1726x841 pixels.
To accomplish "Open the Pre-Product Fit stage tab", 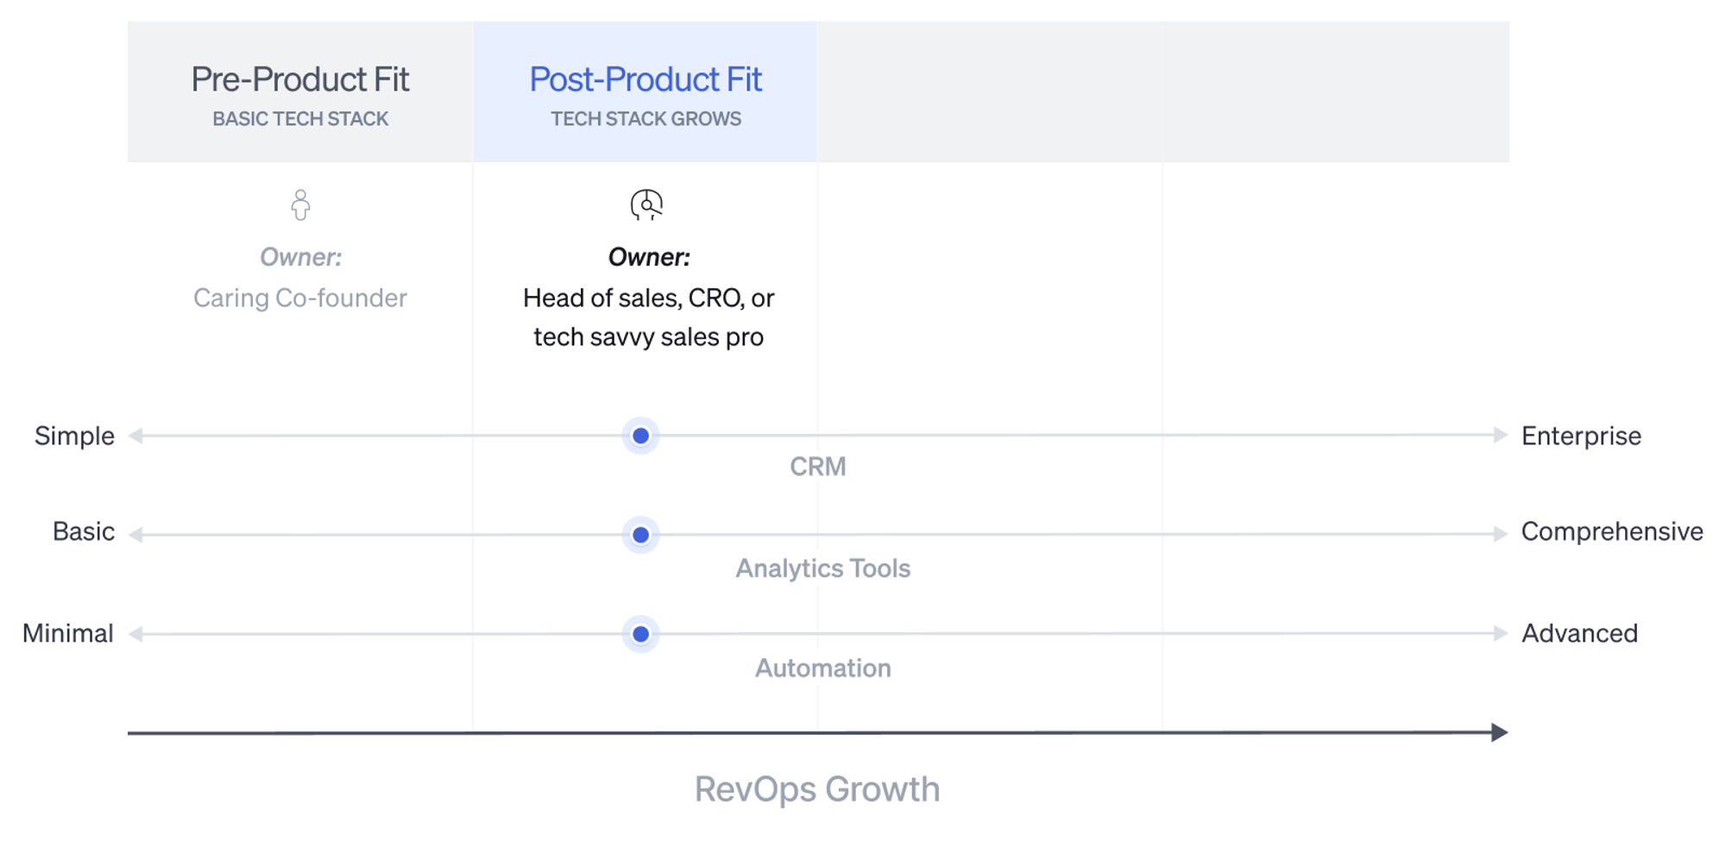I will [x=300, y=92].
